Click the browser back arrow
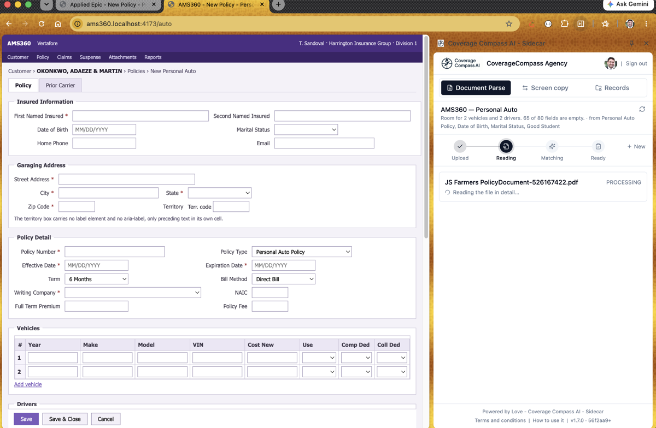The image size is (656, 428). point(9,24)
